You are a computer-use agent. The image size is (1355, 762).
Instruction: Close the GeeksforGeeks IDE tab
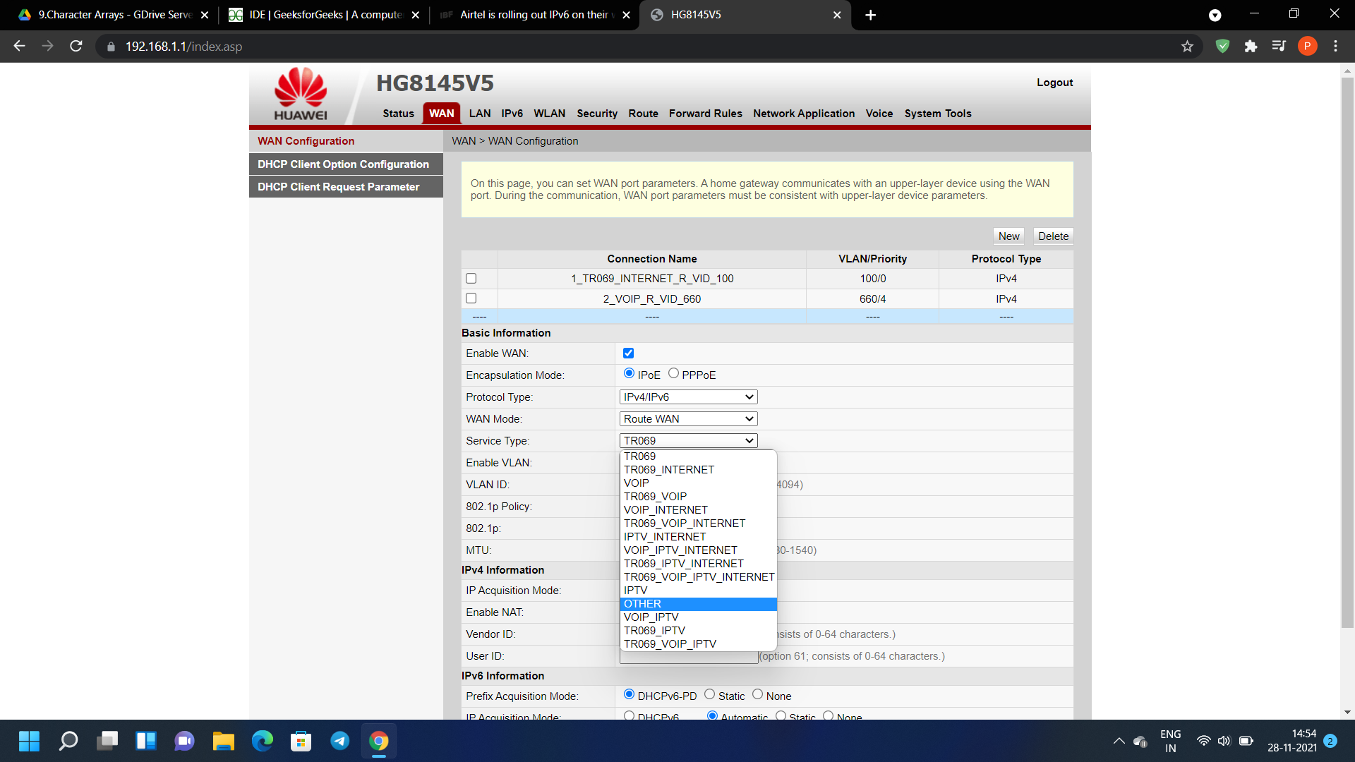click(x=416, y=15)
